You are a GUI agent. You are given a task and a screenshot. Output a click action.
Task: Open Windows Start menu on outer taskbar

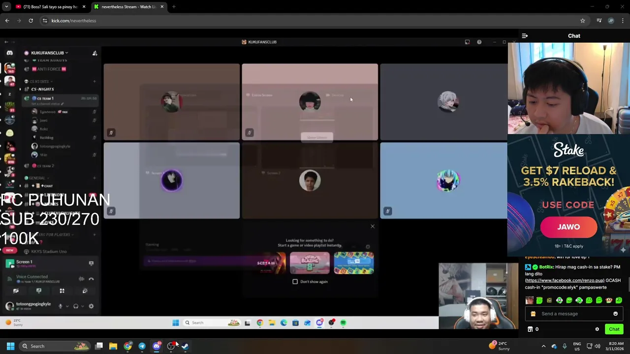point(10,346)
